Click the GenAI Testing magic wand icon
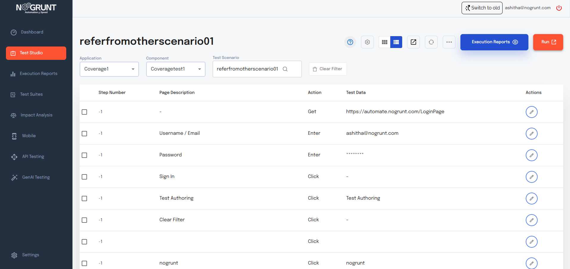 pos(14,177)
